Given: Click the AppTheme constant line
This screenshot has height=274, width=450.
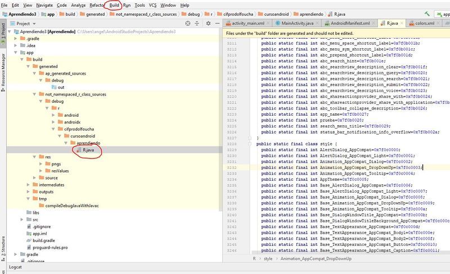Looking at the screenshot, I should click(x=314, y=180).
